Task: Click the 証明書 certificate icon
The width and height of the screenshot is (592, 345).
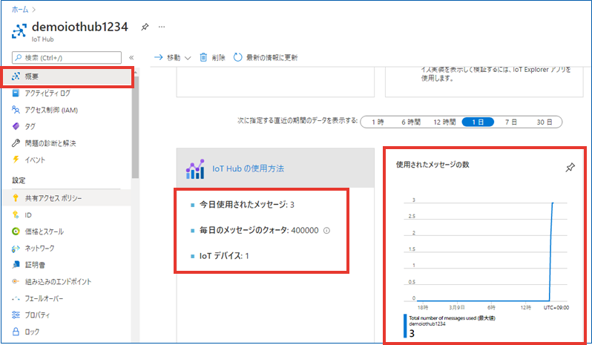Action: (16, 265)
